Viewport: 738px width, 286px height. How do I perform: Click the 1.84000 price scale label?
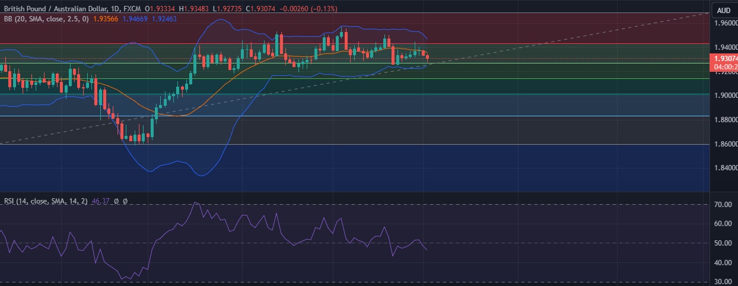coord(725,167)
